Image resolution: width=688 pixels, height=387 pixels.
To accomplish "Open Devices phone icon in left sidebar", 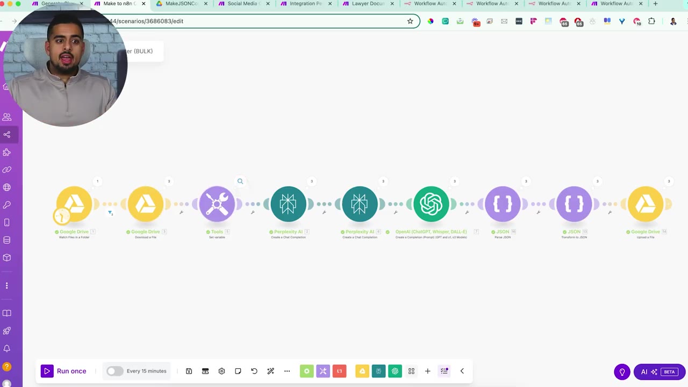I will (7, 223).
